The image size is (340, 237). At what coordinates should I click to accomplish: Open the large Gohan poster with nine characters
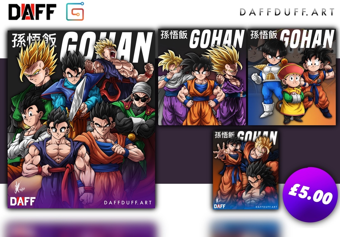[81, 119]
